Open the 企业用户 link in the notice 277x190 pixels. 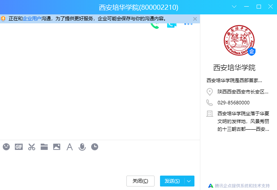32,19
